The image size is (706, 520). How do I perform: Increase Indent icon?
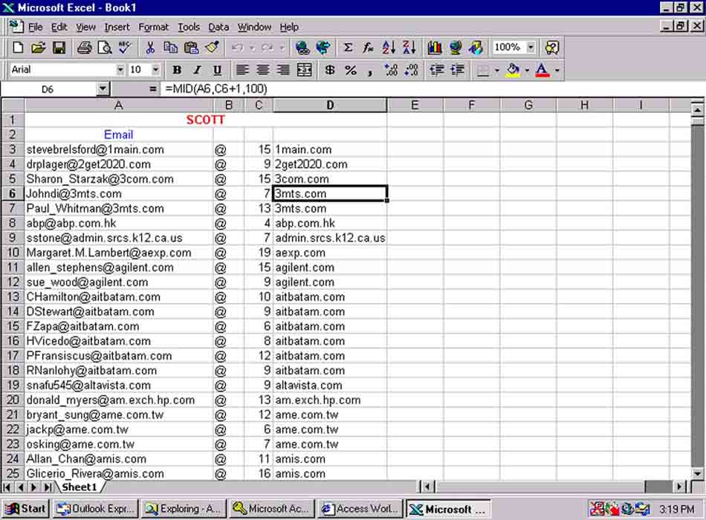(457, 70)
